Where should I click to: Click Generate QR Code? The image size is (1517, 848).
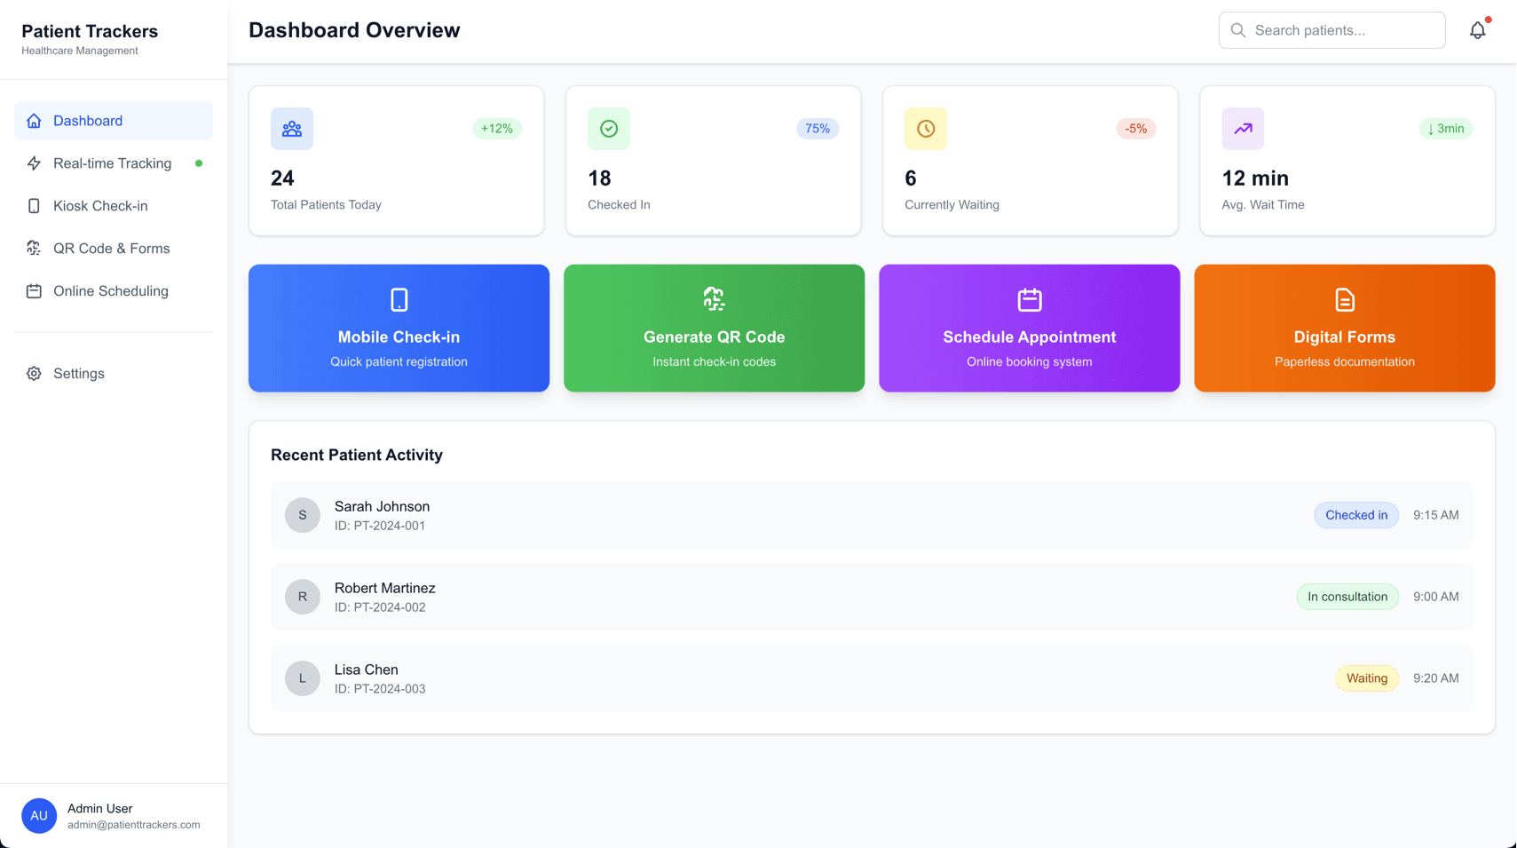tap(714, 328)
